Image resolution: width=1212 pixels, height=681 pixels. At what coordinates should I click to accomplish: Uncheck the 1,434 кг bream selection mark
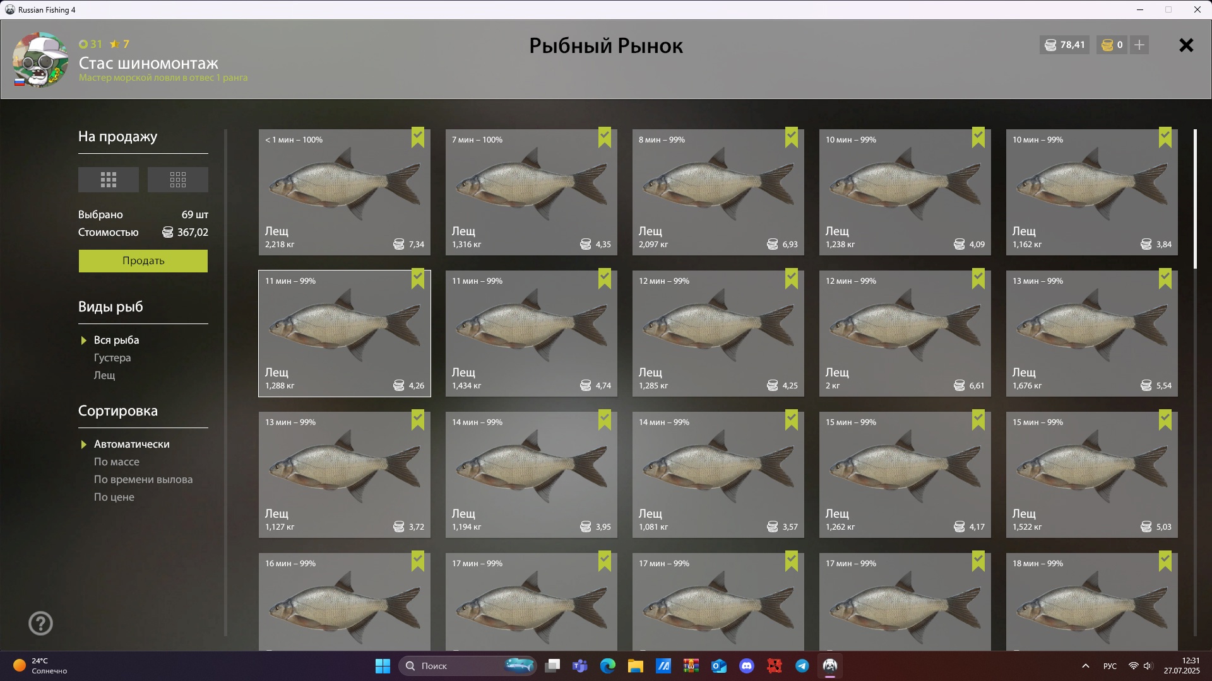click(x=605, y=279)
